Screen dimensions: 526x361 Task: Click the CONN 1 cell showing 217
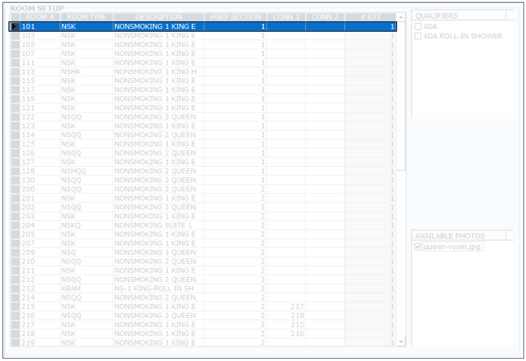286,306
